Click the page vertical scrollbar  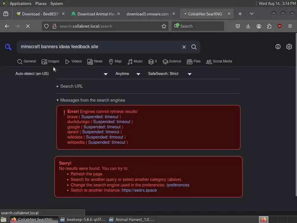296,114
